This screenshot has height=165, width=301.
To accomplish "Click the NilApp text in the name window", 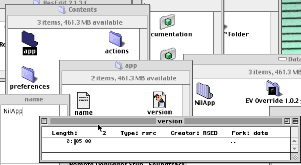I will (x=13, y=111).
